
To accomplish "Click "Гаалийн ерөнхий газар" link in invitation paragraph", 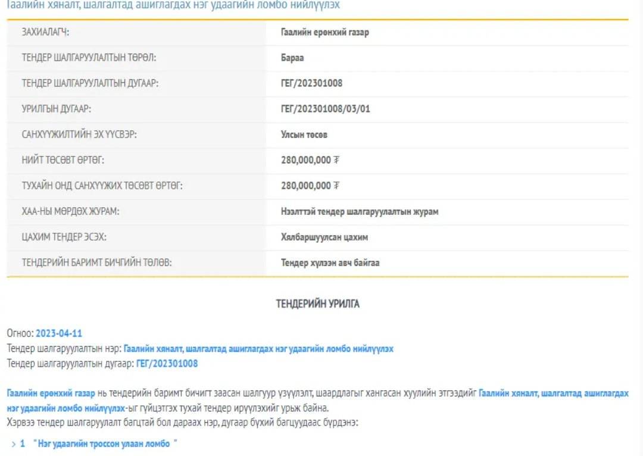I will pyautogui.click(x=51, y=393).
